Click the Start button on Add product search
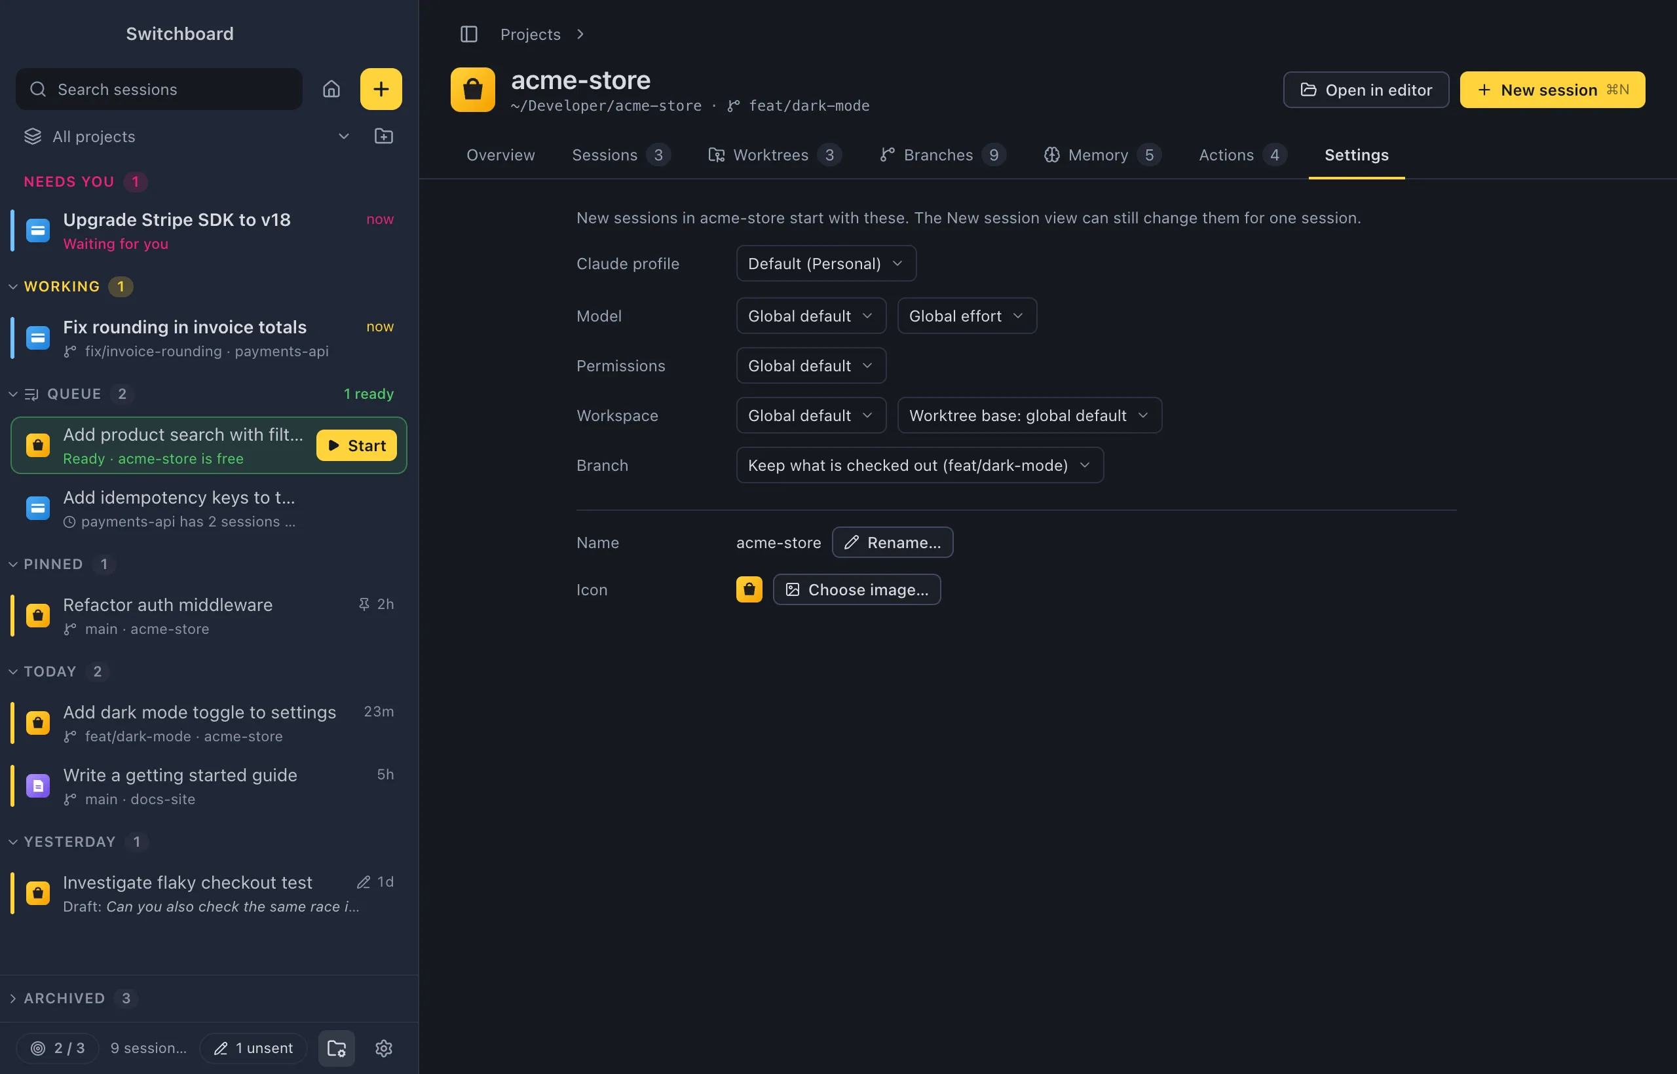The width and height of the screenshot is (1677, 1074). point(356,445)
